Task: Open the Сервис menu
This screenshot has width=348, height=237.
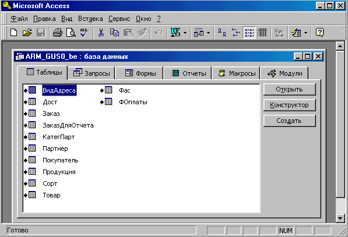Action: point(119,19)
